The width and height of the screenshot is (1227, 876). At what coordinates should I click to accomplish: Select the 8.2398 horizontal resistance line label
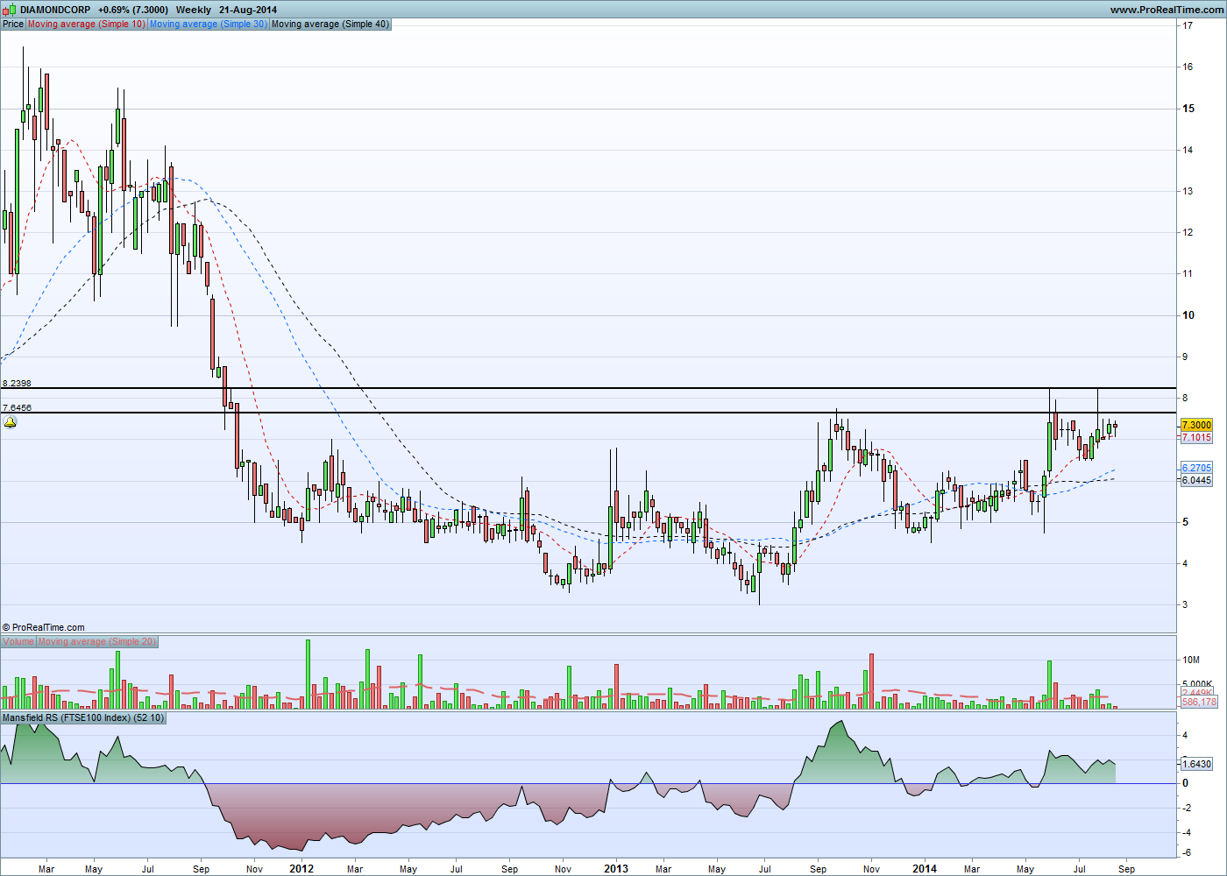pyautogui.click(x=17, y=384)
